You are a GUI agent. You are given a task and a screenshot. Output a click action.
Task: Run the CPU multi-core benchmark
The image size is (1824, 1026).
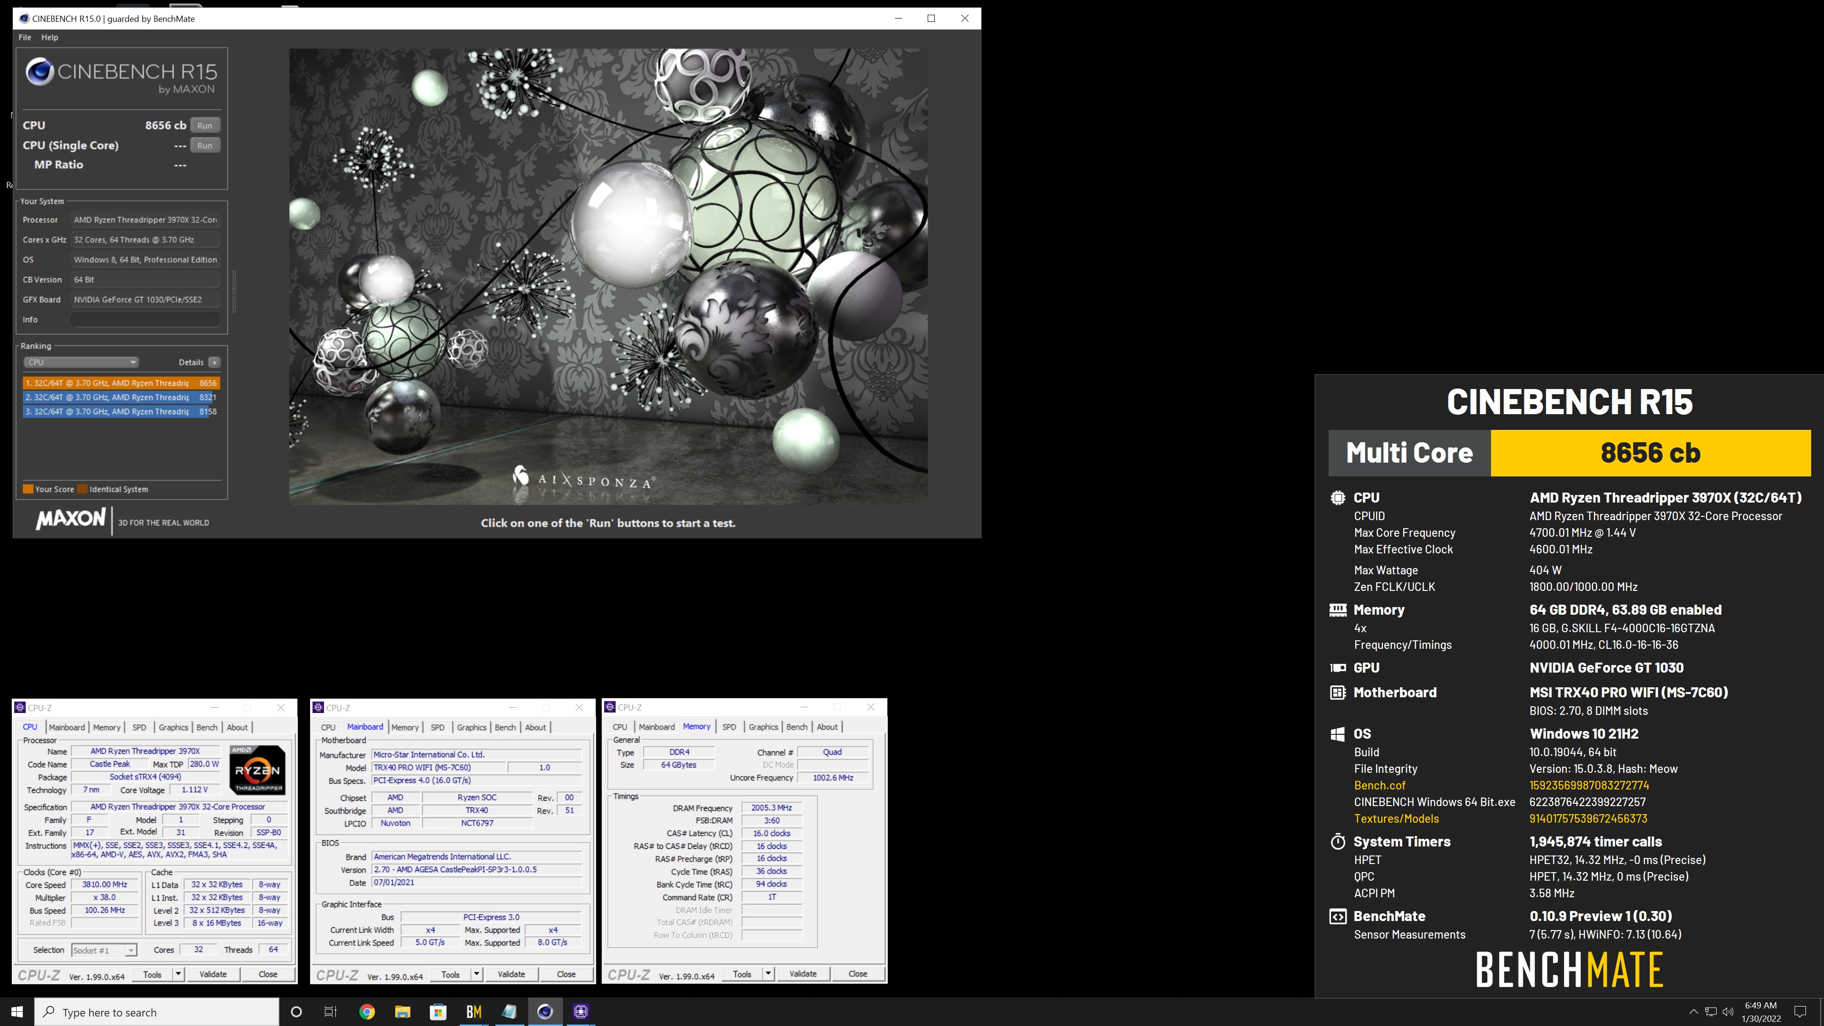[205, 125]
